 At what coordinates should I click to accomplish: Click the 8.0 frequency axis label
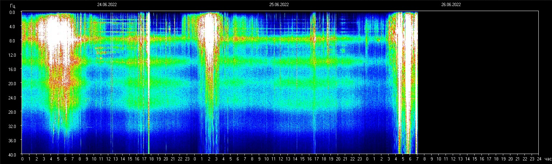click(x=12, y=41)
